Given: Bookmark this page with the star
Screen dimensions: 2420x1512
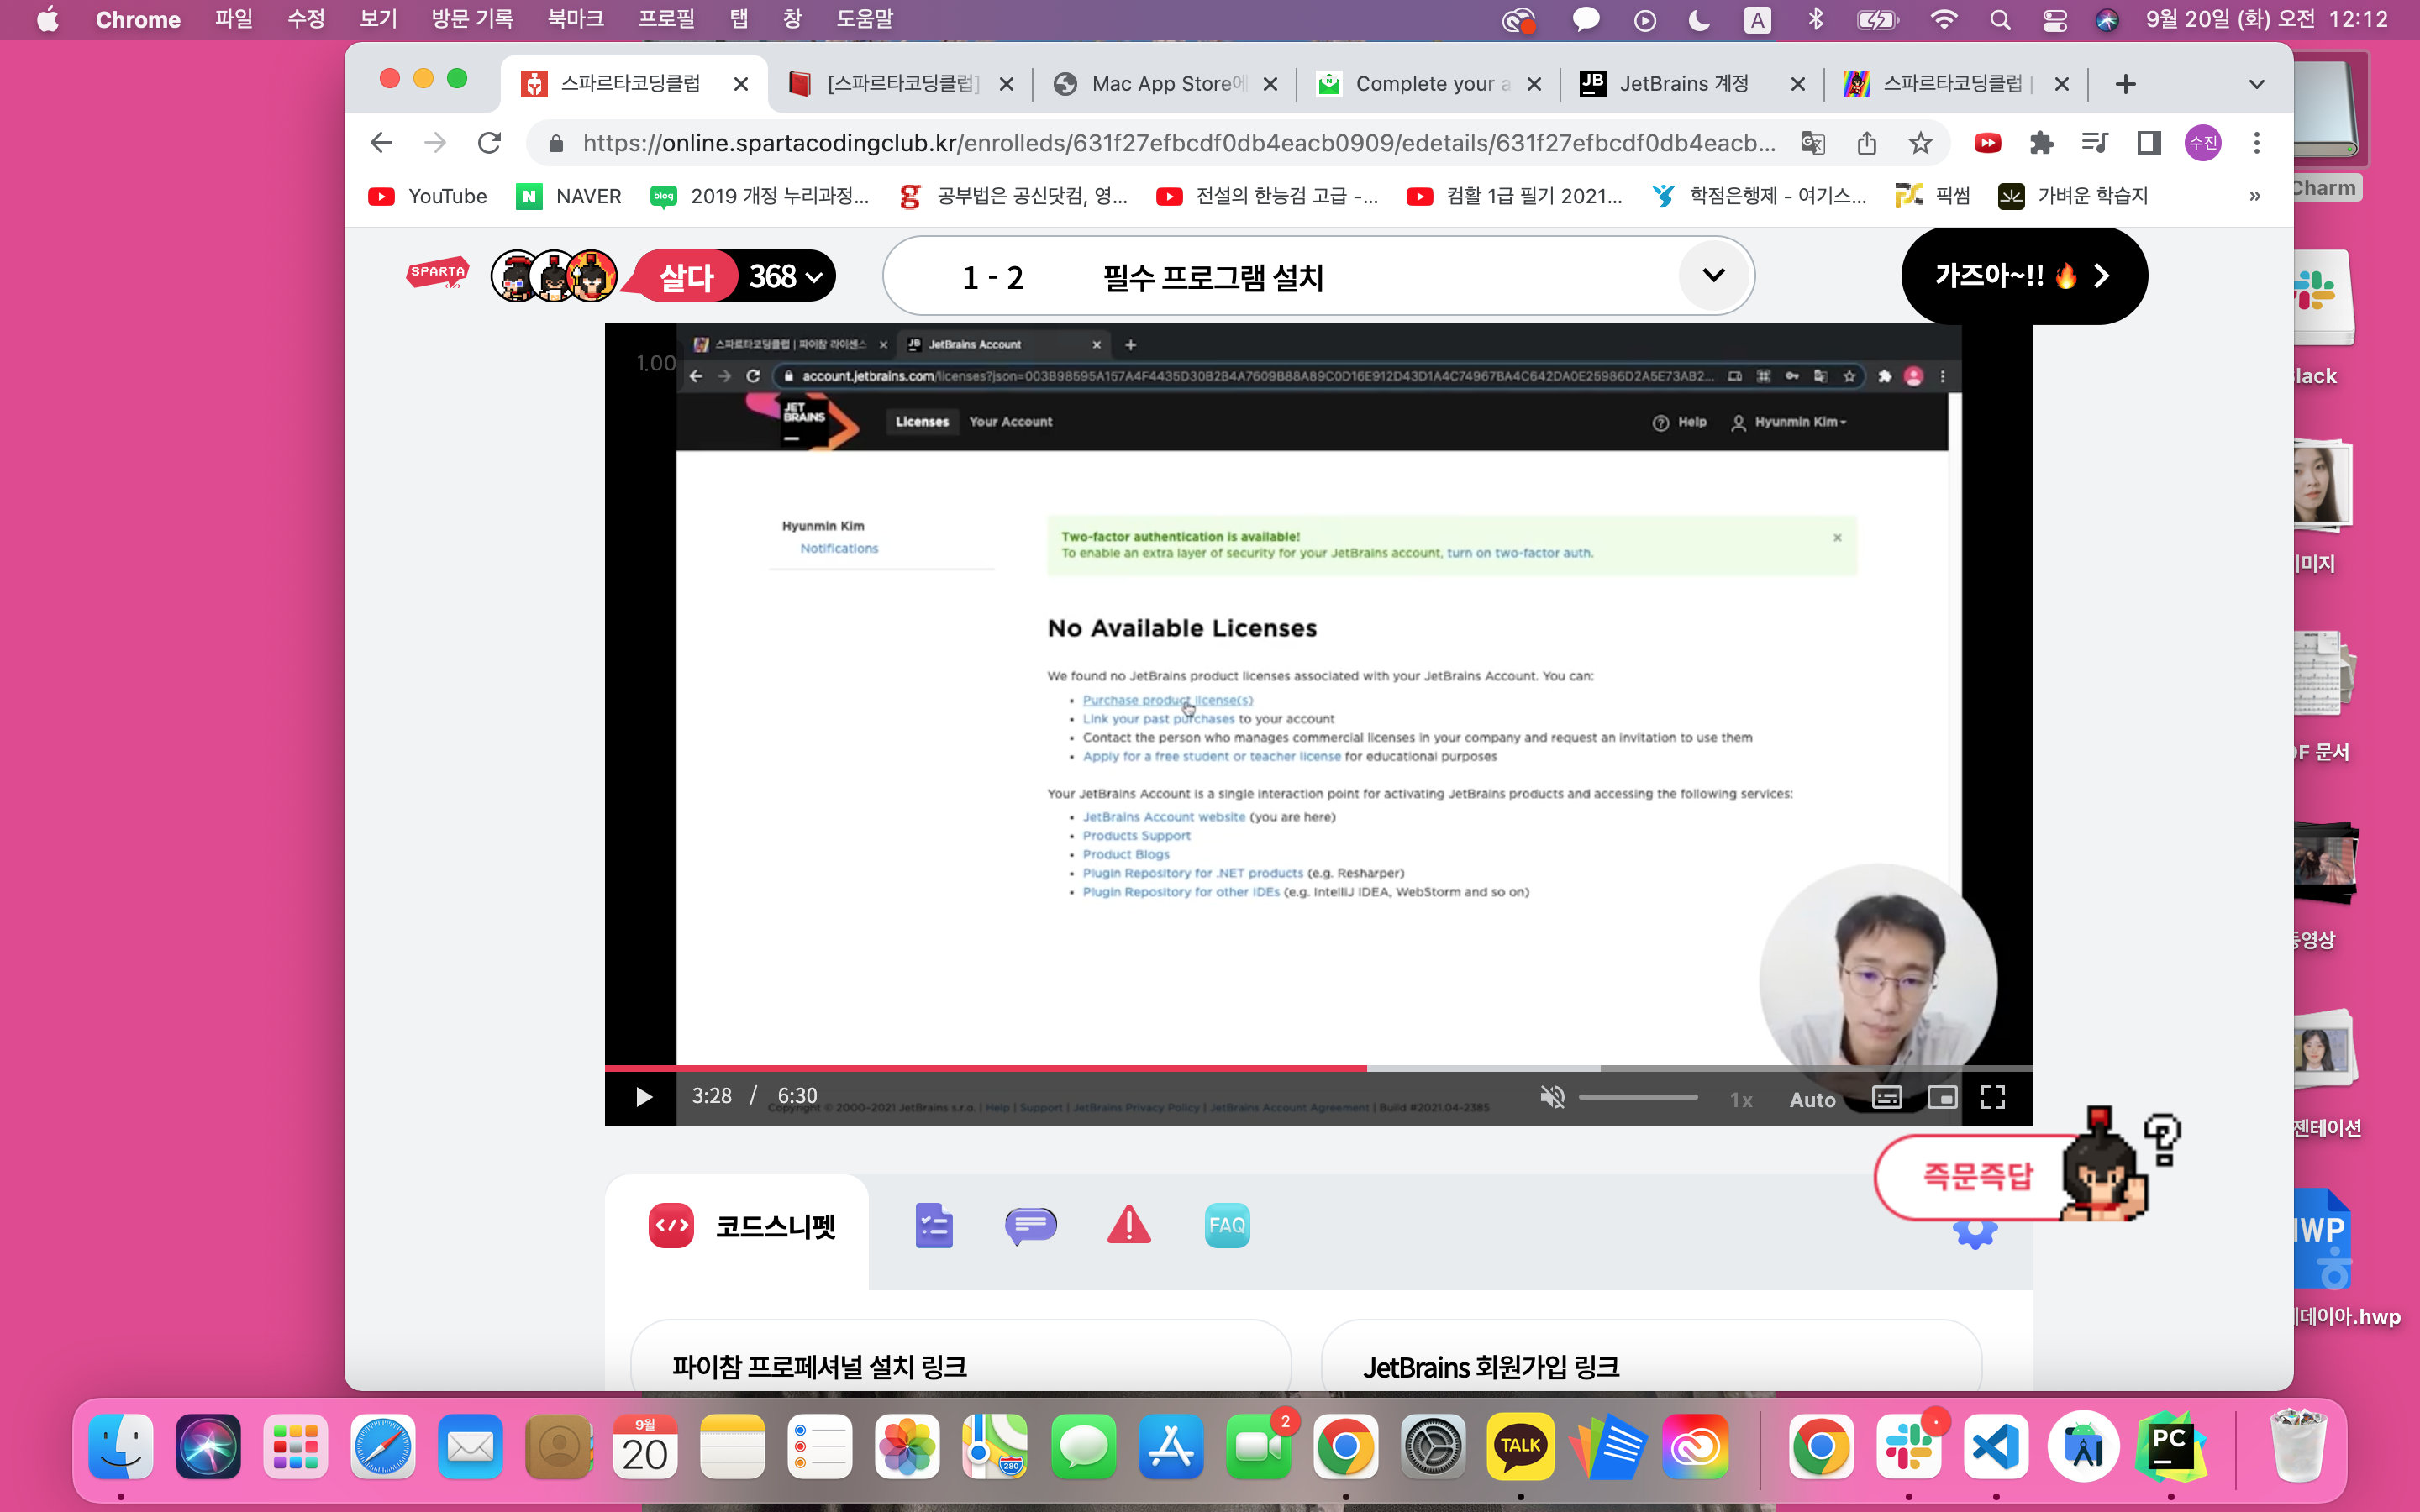Looking at the screenshot, I should tap(1920, 143).
